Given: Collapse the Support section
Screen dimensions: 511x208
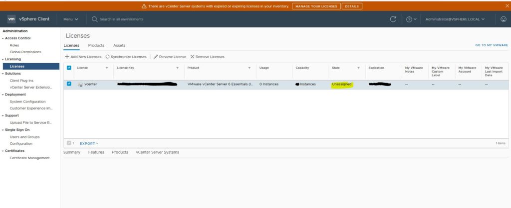Looking at the screenshot, I should pos(2,116).
